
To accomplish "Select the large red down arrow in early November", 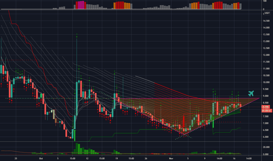I will pos(183,122).
